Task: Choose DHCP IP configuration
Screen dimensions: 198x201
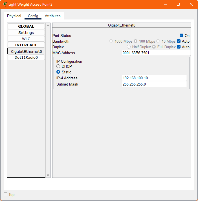Action: (58, 66)
